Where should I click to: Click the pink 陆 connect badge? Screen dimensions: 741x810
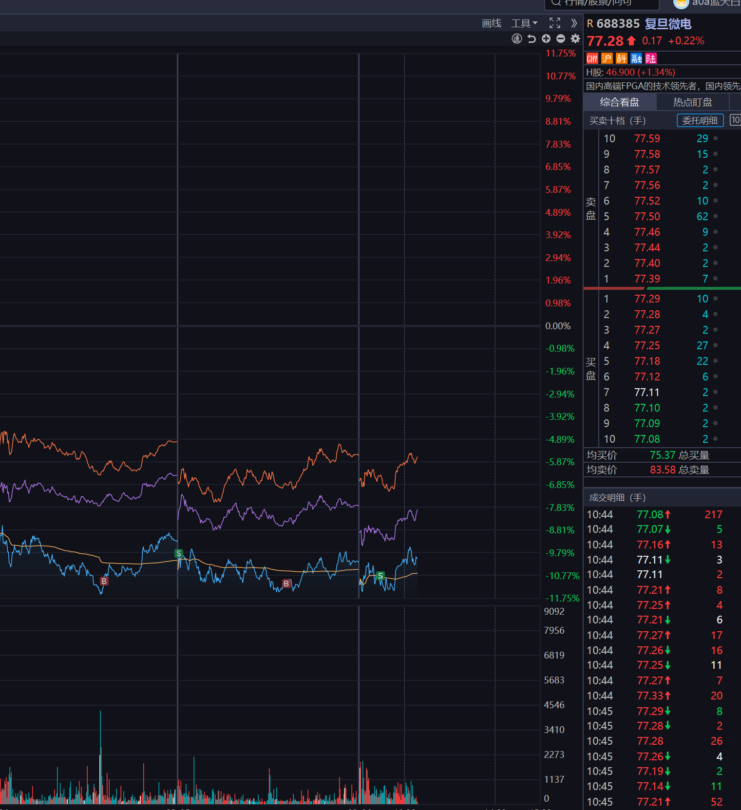click(x=651, y=59)
